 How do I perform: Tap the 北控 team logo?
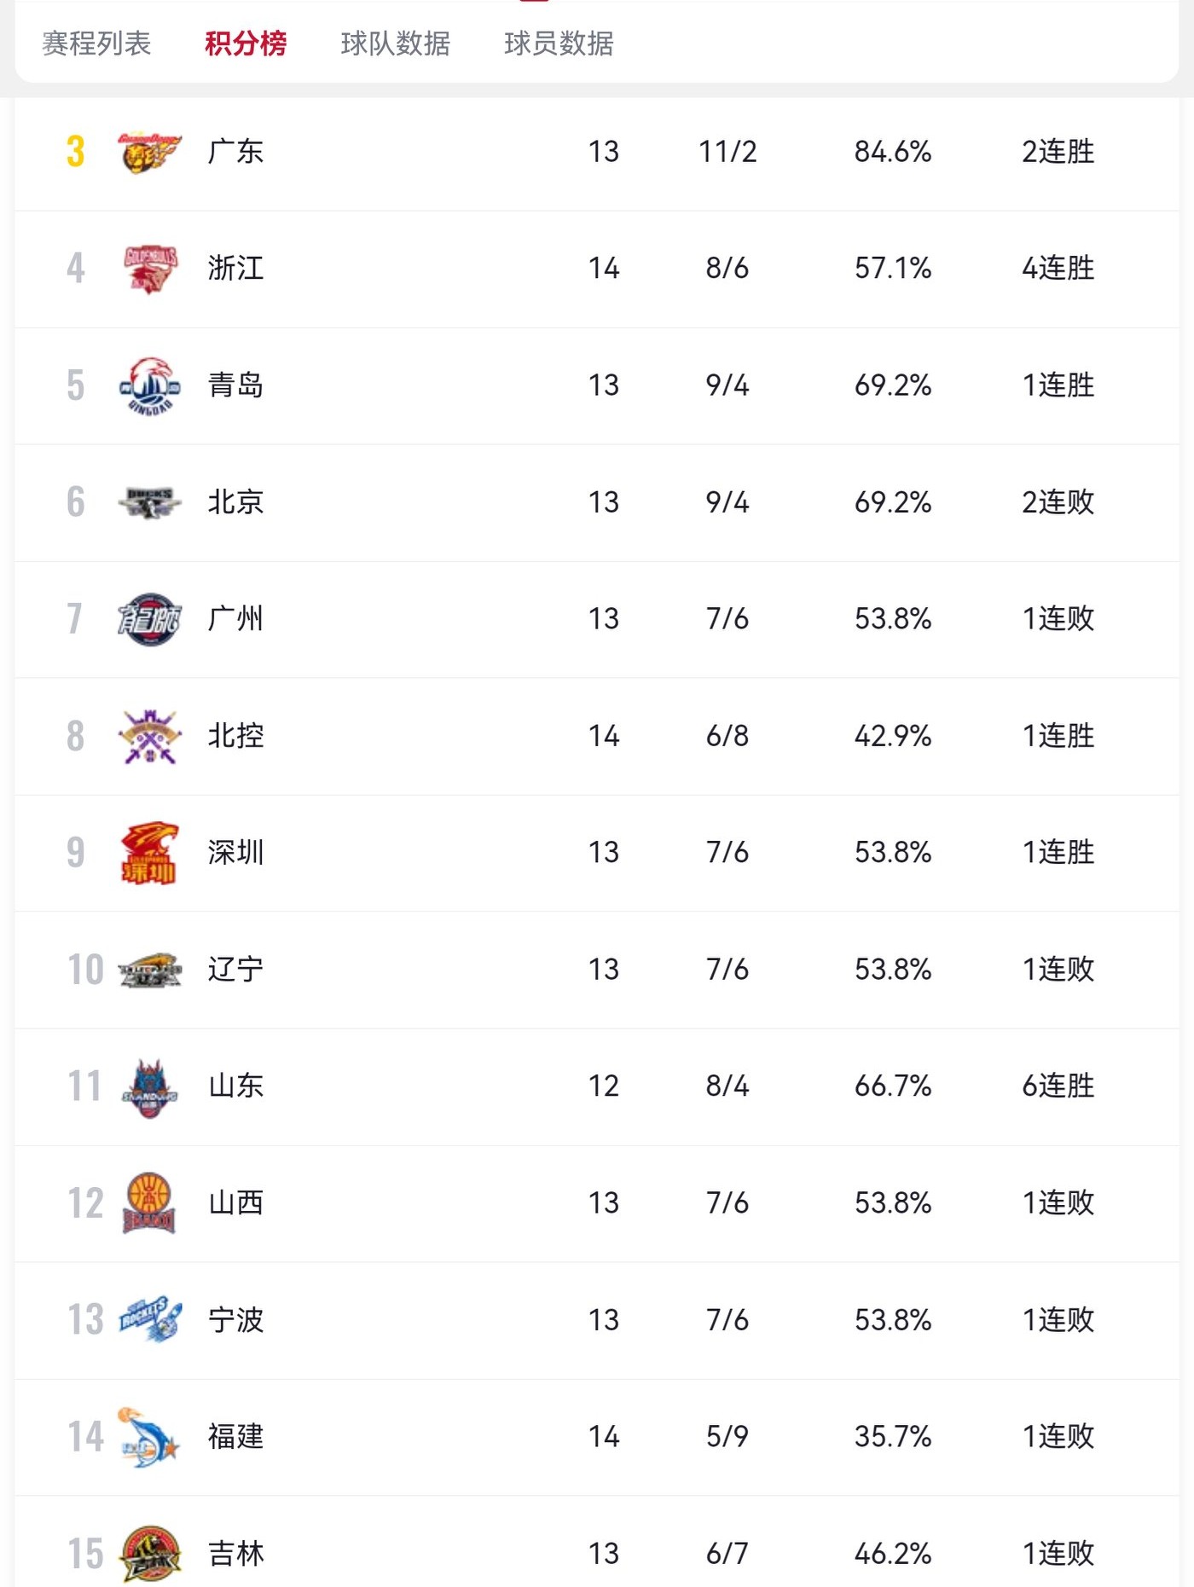(x=149, y=736)
